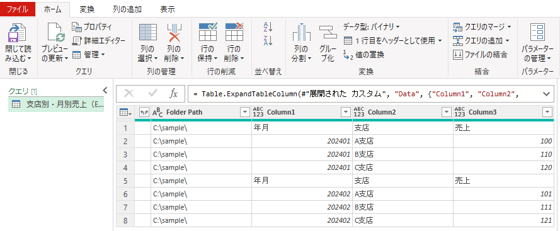Click 1 行目をヘッダーとして使用
The height and width of the screenshot is (231, 560).
pos(393,41)
